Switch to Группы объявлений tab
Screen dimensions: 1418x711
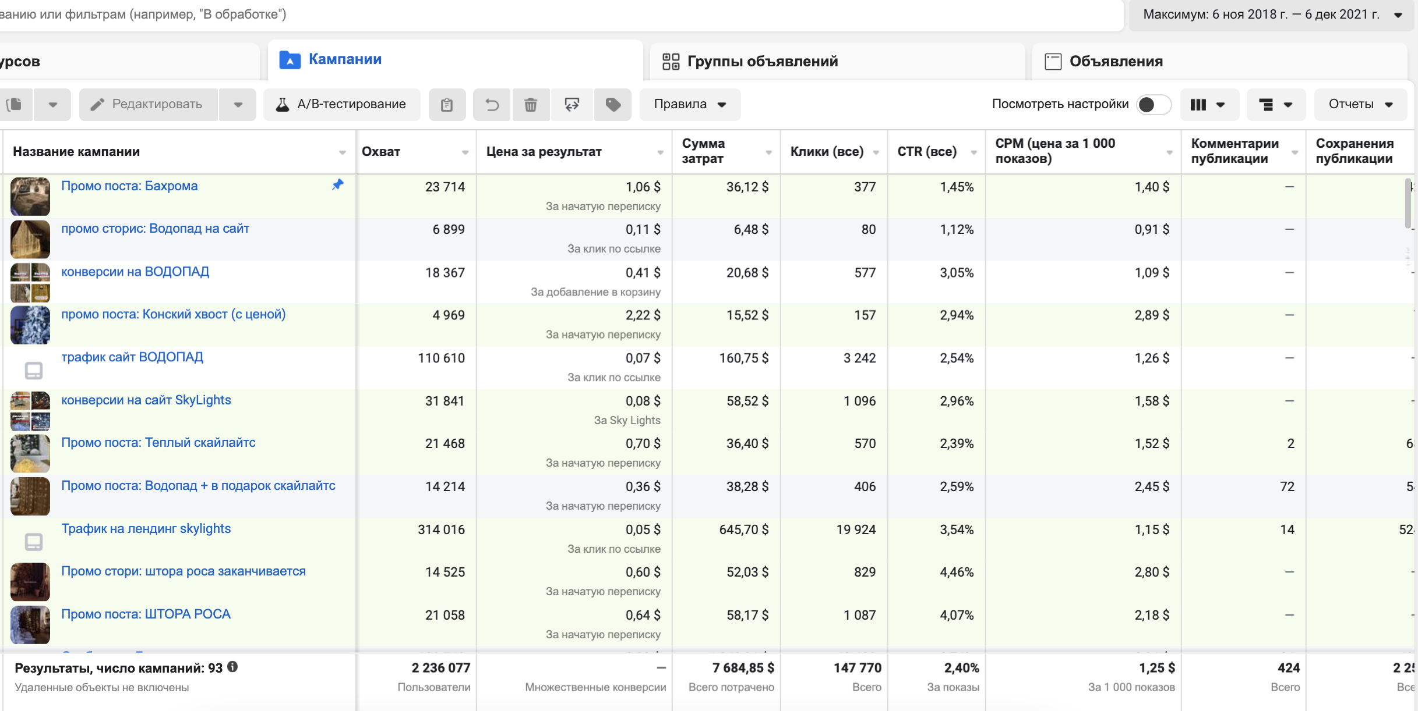pos(837,61)
